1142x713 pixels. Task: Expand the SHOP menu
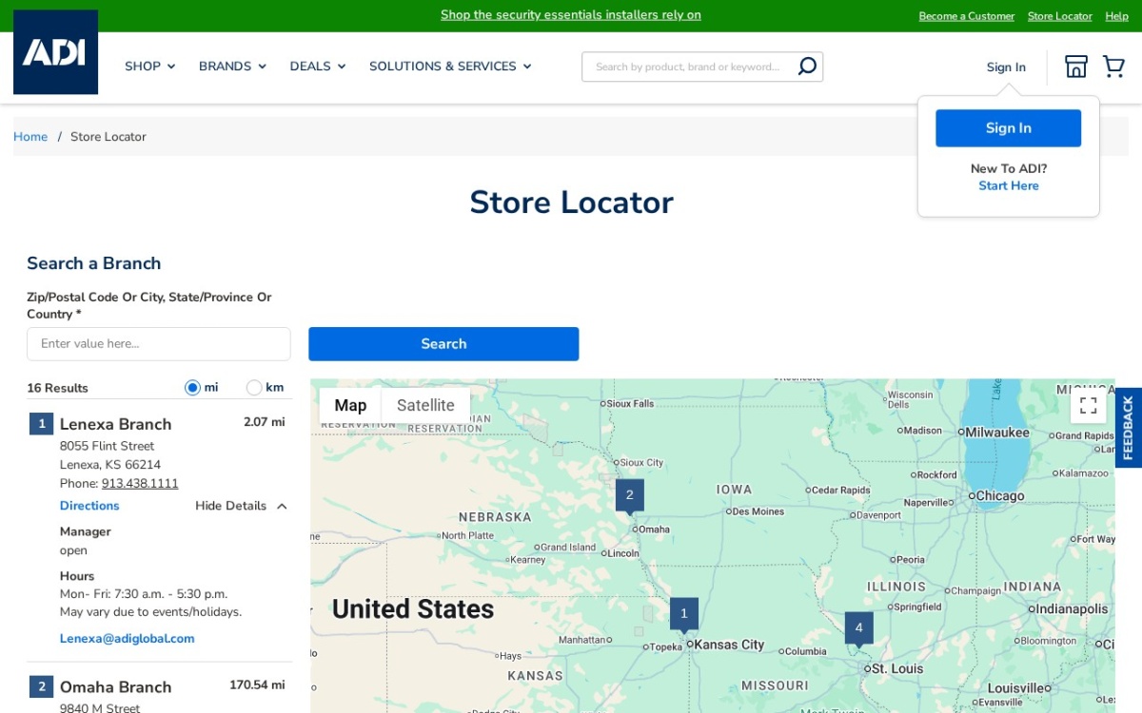point(150,67)
